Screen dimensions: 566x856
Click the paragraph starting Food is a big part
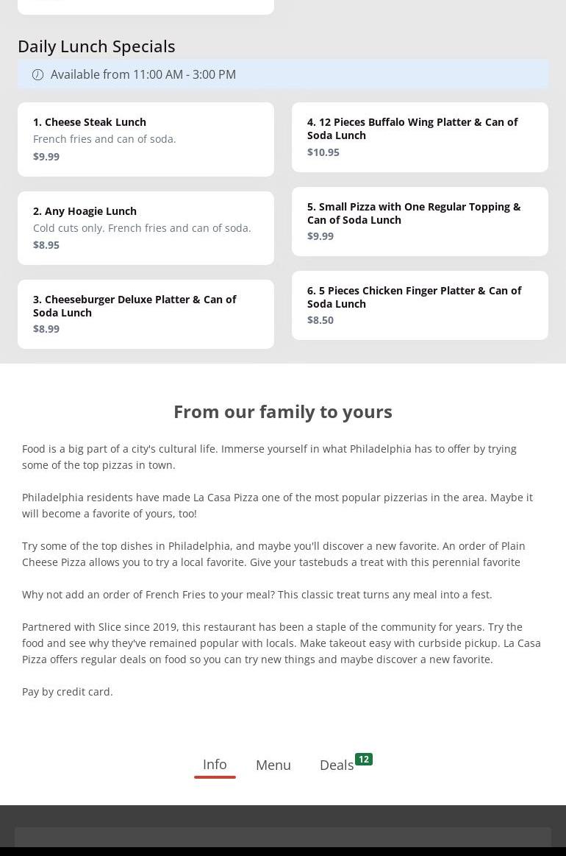[x=269, y=457]
